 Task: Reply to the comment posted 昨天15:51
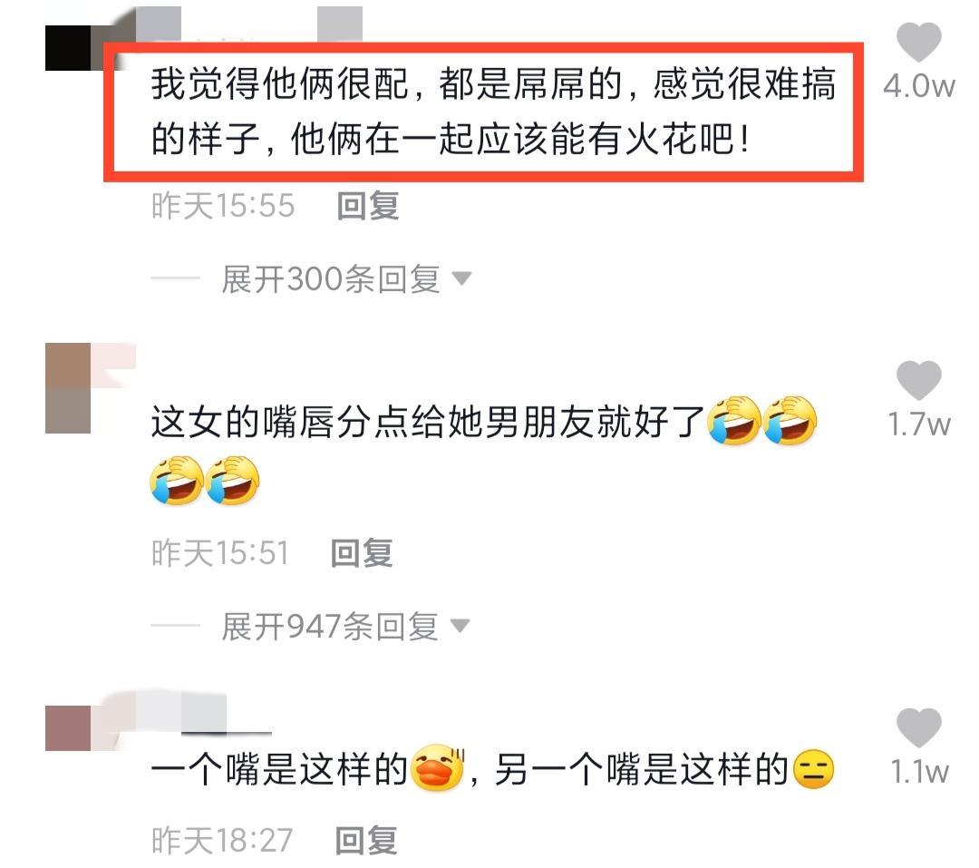tap(362, 553)
